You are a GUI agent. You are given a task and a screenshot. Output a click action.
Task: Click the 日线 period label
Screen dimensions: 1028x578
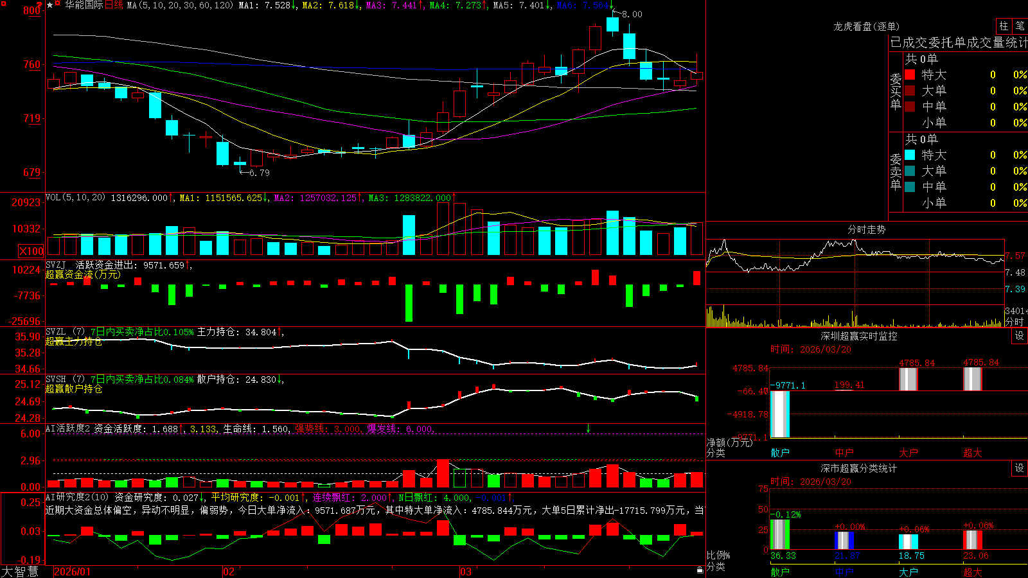(x=114, y=5)
